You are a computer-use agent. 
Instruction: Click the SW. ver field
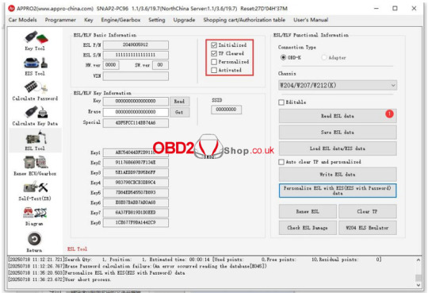coord(160,65)
